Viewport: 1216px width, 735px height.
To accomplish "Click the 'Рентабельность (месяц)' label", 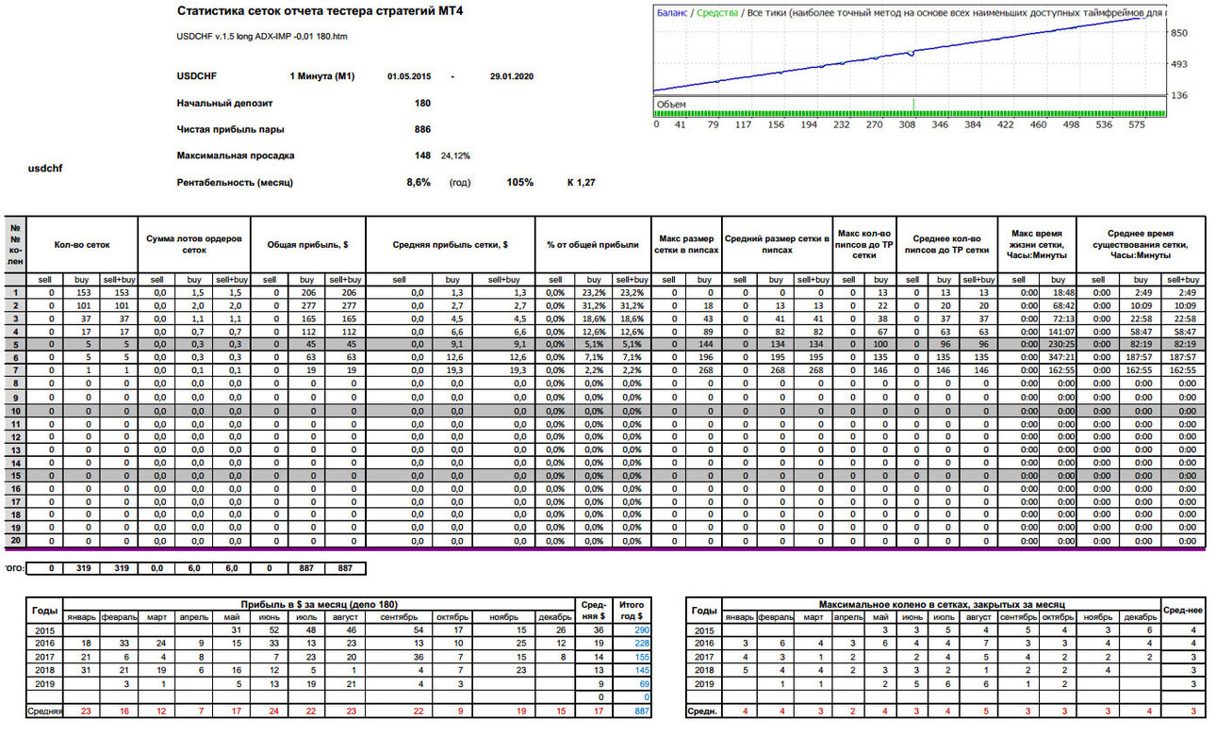I will [x=235, y=182].
